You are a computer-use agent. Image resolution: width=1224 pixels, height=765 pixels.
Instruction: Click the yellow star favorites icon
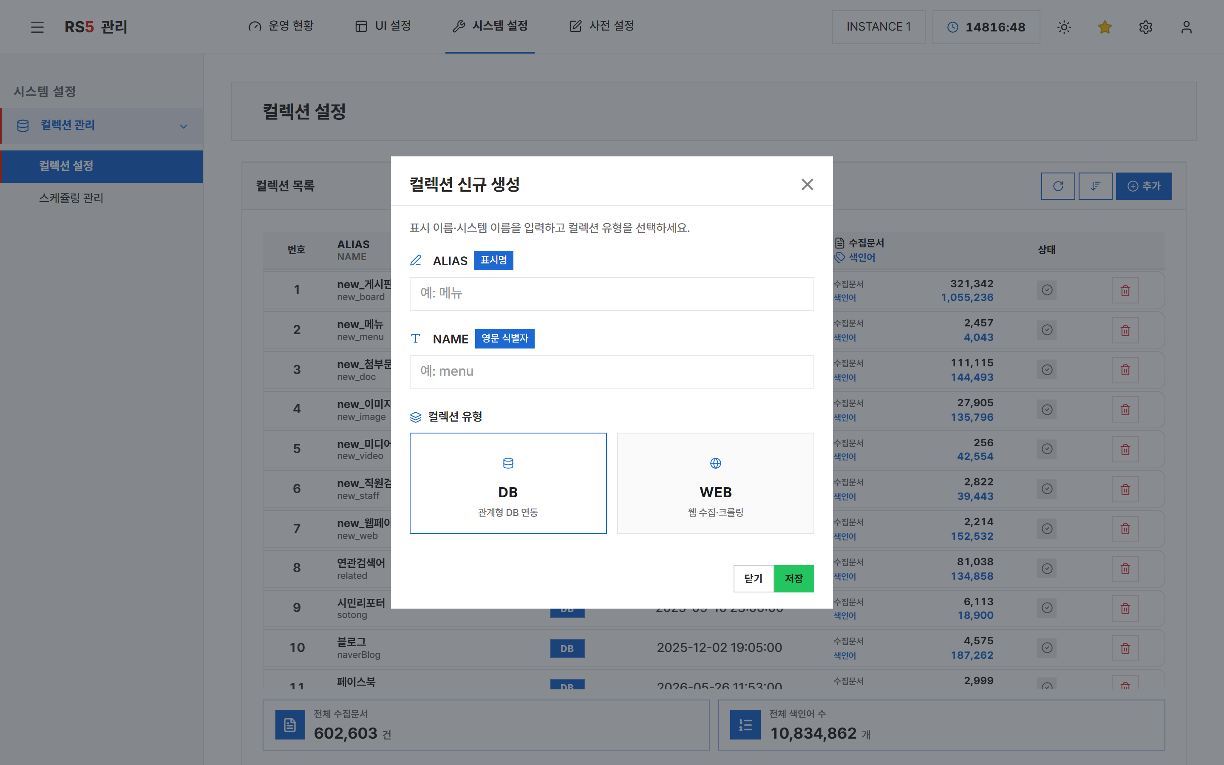coord(1105,27)
